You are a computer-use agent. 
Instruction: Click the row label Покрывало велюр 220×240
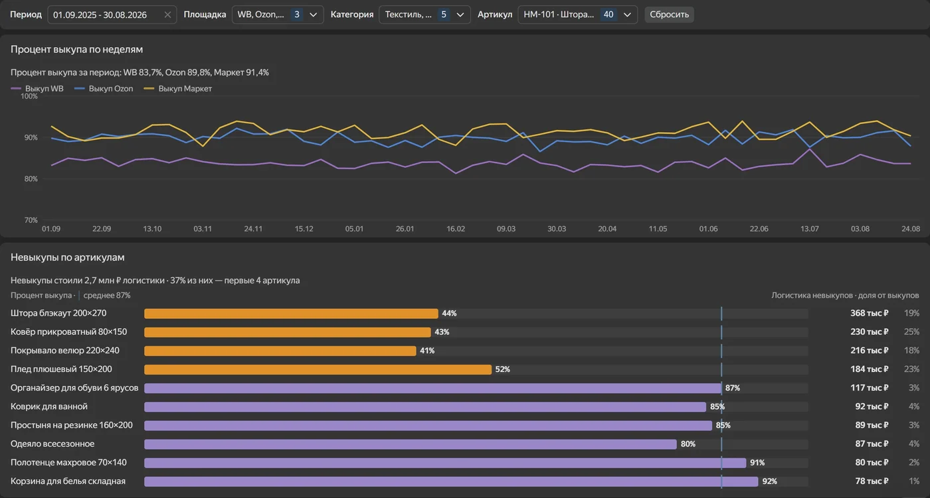pyautogui.click(x=65, y=351)
